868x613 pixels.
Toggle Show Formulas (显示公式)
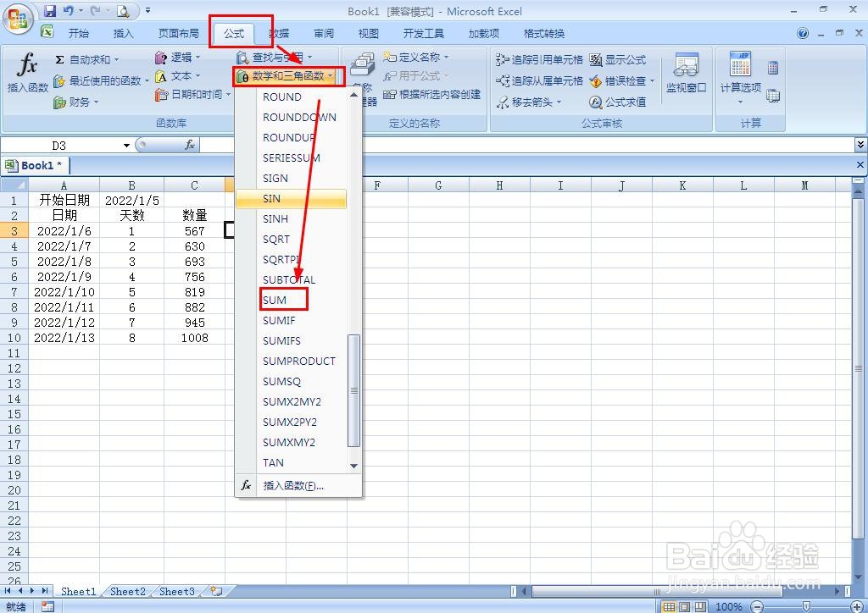617,60
